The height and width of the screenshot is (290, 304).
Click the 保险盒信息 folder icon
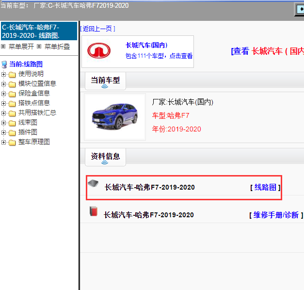pos(12,94)
